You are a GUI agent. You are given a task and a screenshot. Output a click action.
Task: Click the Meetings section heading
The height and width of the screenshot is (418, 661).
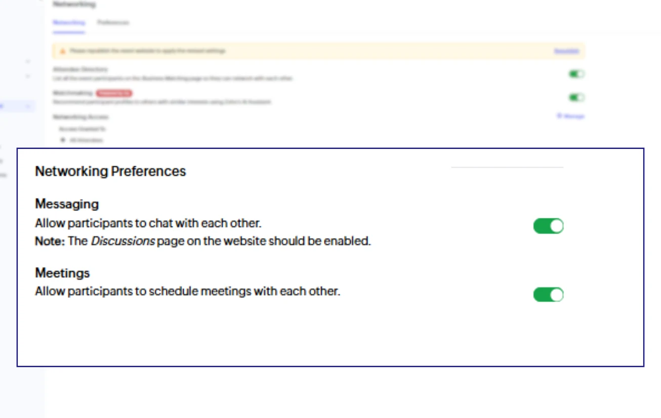click(x=62, y=273)
